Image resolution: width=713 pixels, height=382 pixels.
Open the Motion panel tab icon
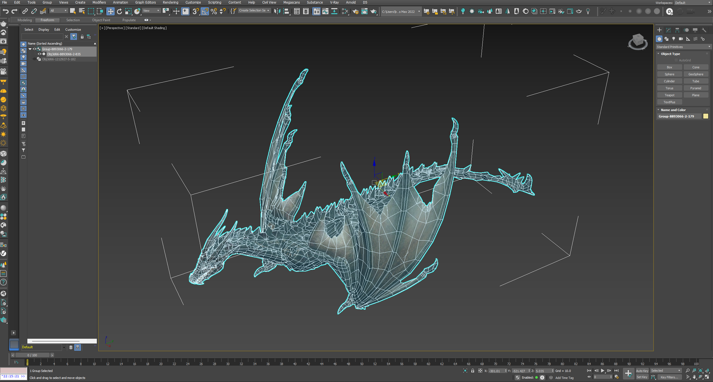[686, 30]
